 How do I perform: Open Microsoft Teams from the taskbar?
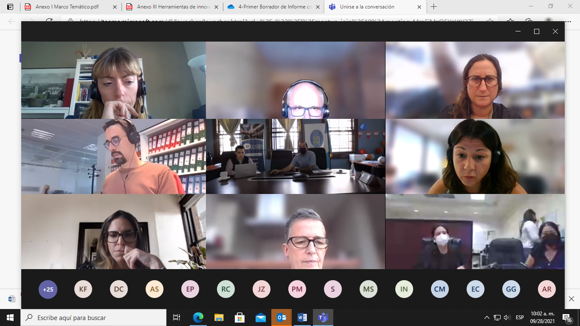(x=323, y=318)
